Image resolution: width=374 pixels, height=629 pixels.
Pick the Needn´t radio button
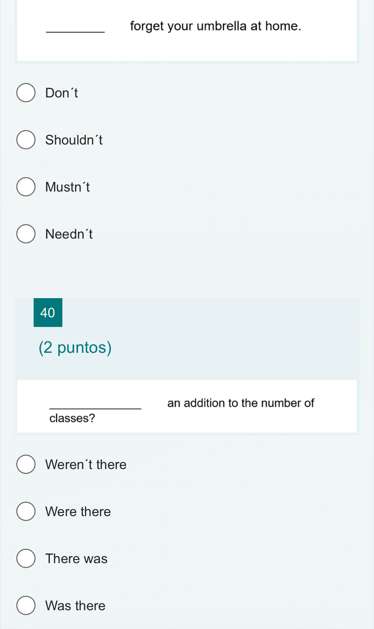(x=26, y=234)
